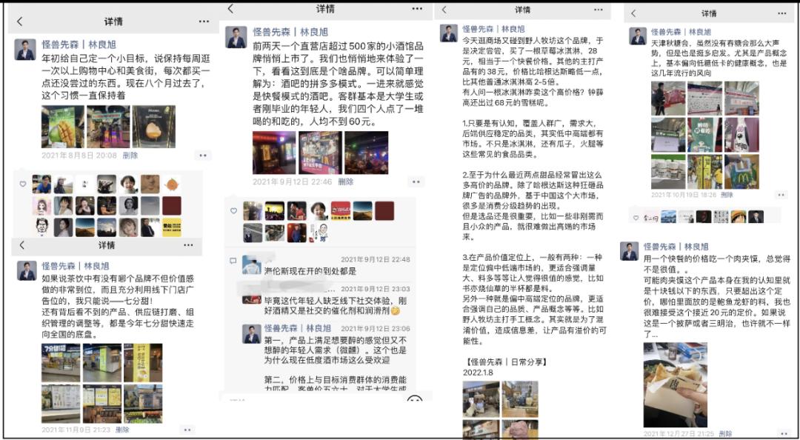Open more options in the 天津秋糖会 post header

[x=781, y=13]
